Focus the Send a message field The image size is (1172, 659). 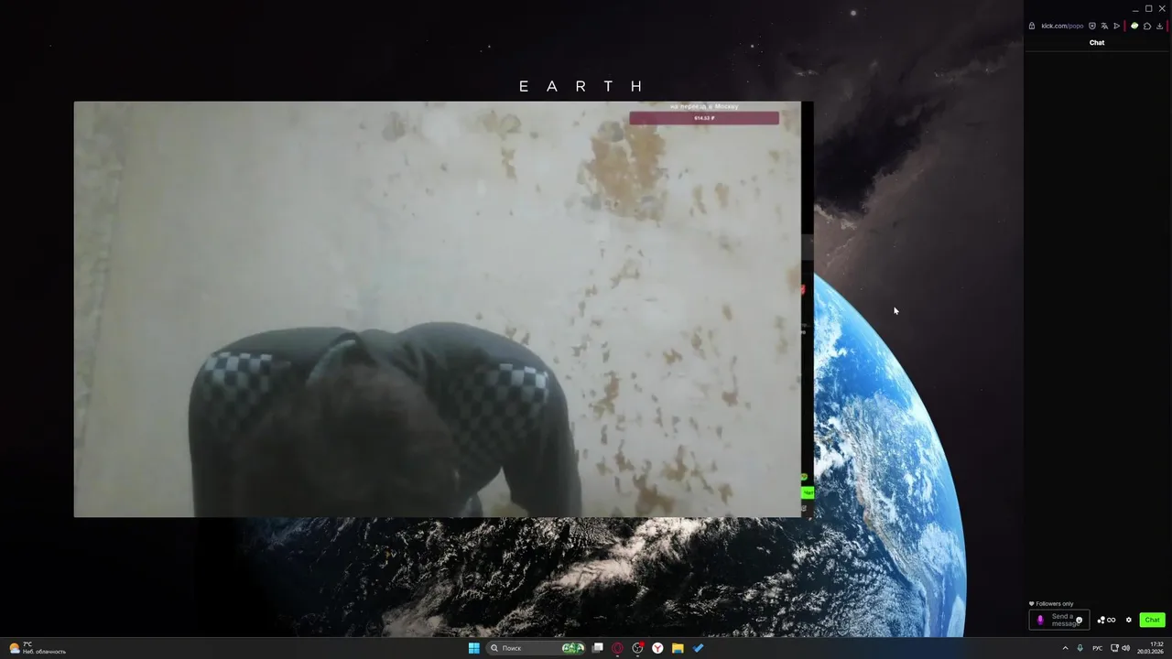[x=1059, y=620]
